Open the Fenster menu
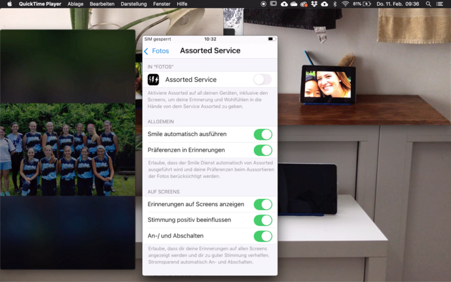Screen dimensions: 451x282 (162, 4)
